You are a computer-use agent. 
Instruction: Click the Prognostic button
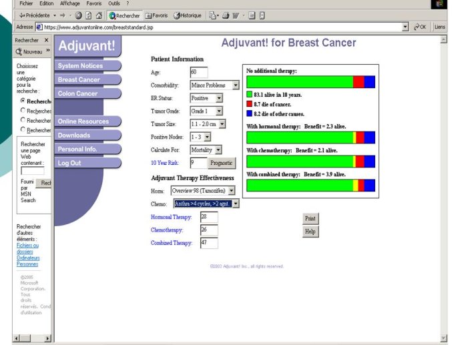coord(222,163)
